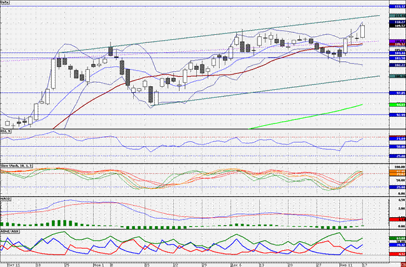
Task: Click the 29 date label on the axis
Action: coord(204,265)
